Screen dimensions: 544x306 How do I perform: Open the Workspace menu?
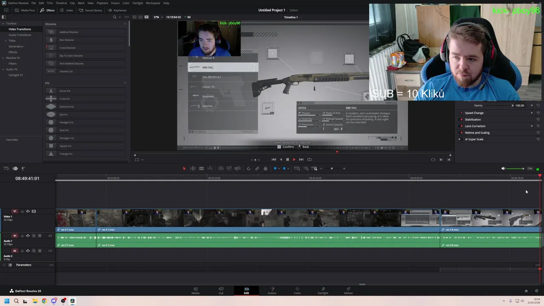153,3
